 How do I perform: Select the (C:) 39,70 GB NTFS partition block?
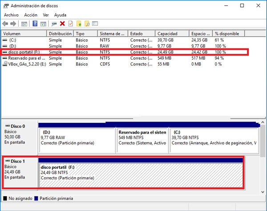tap(214, 141)
